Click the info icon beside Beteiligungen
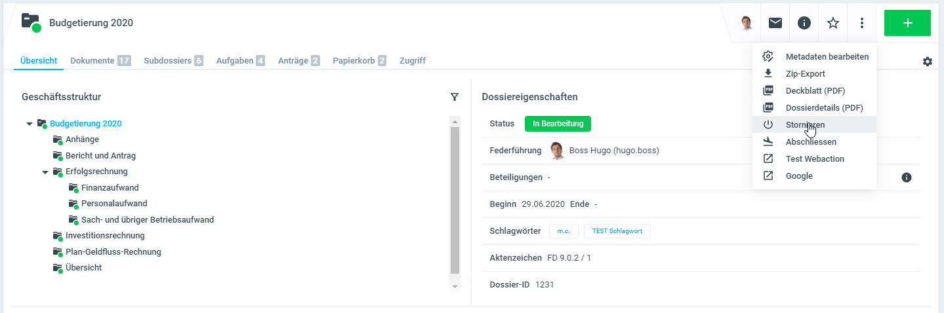The image size is (944, 313). click(907, 177)
